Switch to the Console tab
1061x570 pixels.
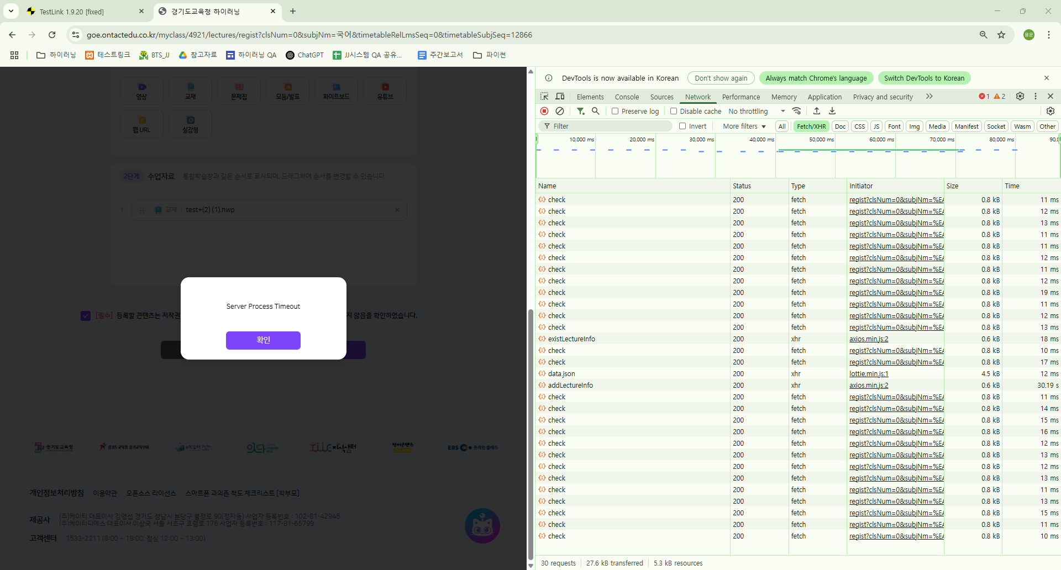point(627,97)
